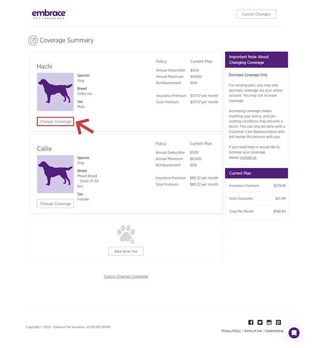Click Cancel Changes at the top

(x=256, y=14)
